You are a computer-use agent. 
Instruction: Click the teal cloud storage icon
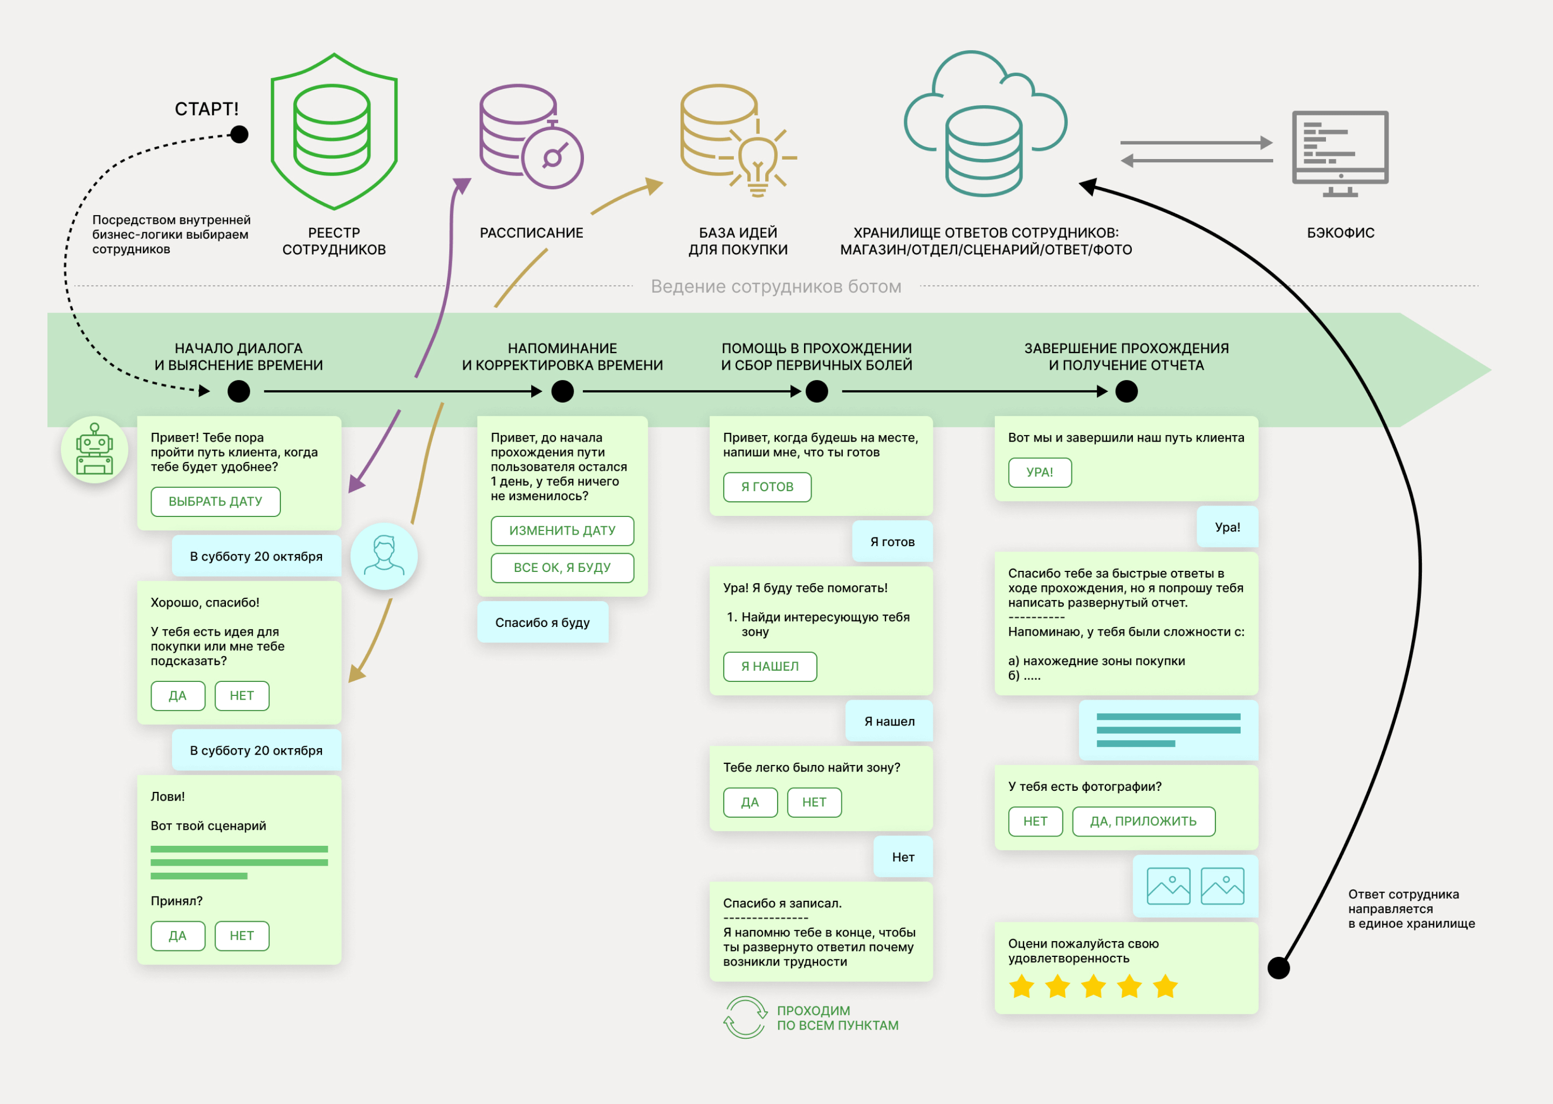click(x=985, y=124)
